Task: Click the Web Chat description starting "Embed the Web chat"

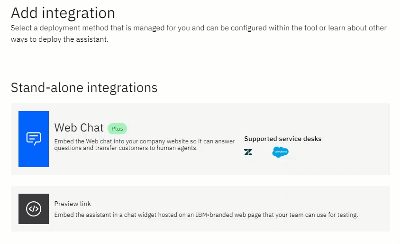Action: 145,141
